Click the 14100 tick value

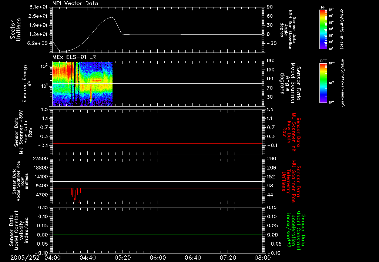tap(41, 177)
